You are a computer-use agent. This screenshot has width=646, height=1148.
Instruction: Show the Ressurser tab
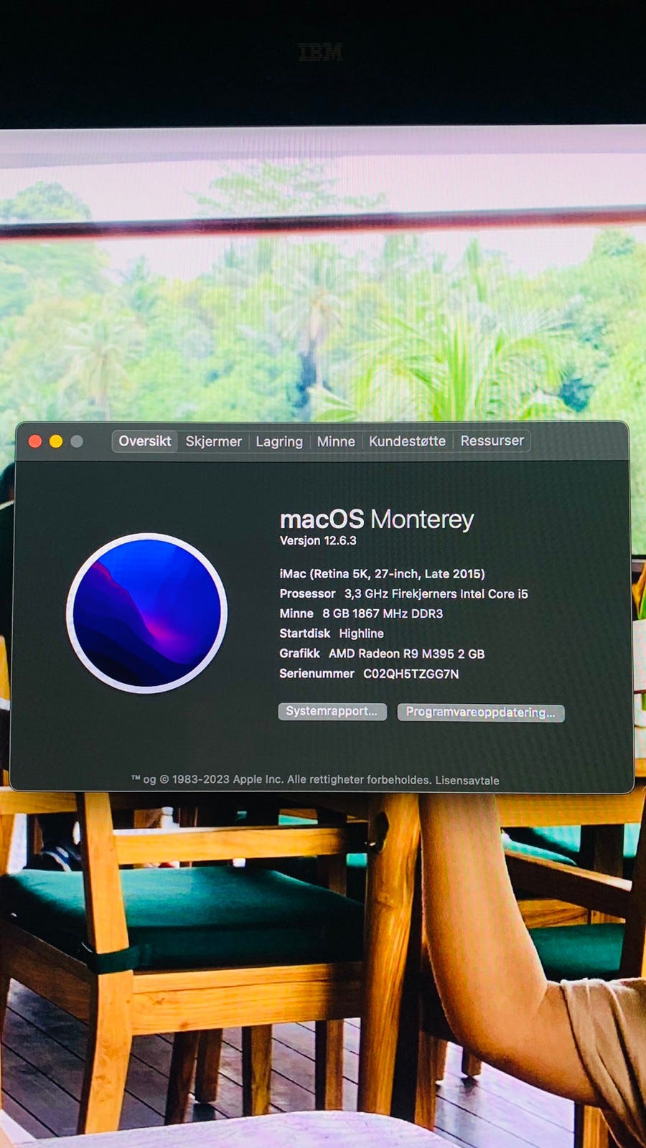(x=492, y=441)
